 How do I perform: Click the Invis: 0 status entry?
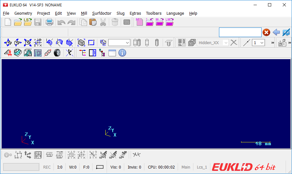pyautogui.click(x=134, y=167)
